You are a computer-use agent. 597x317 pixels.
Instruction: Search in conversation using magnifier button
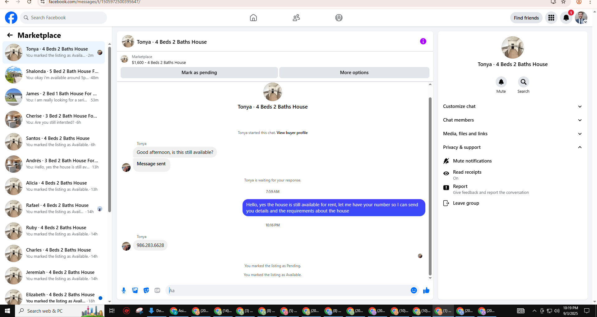pos(524,82)
